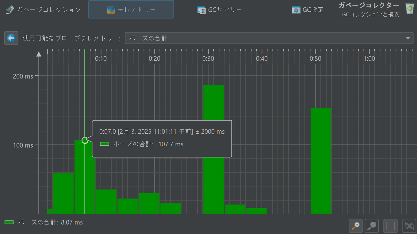417x234 pixels.
Task: Click the 0:20 time axis label
Action: [x=155, y=59]
